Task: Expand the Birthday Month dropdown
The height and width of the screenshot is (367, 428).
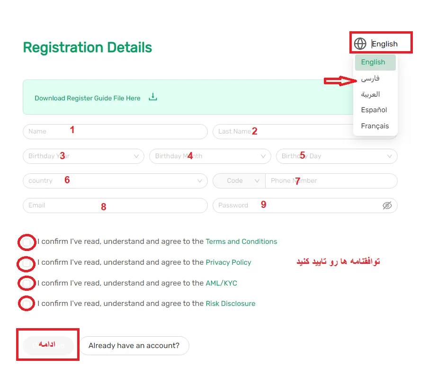Action: click(x=210, y=156)
